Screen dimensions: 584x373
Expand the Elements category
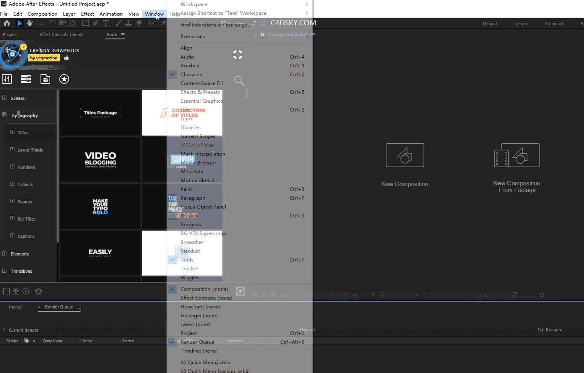coord(4,253)
